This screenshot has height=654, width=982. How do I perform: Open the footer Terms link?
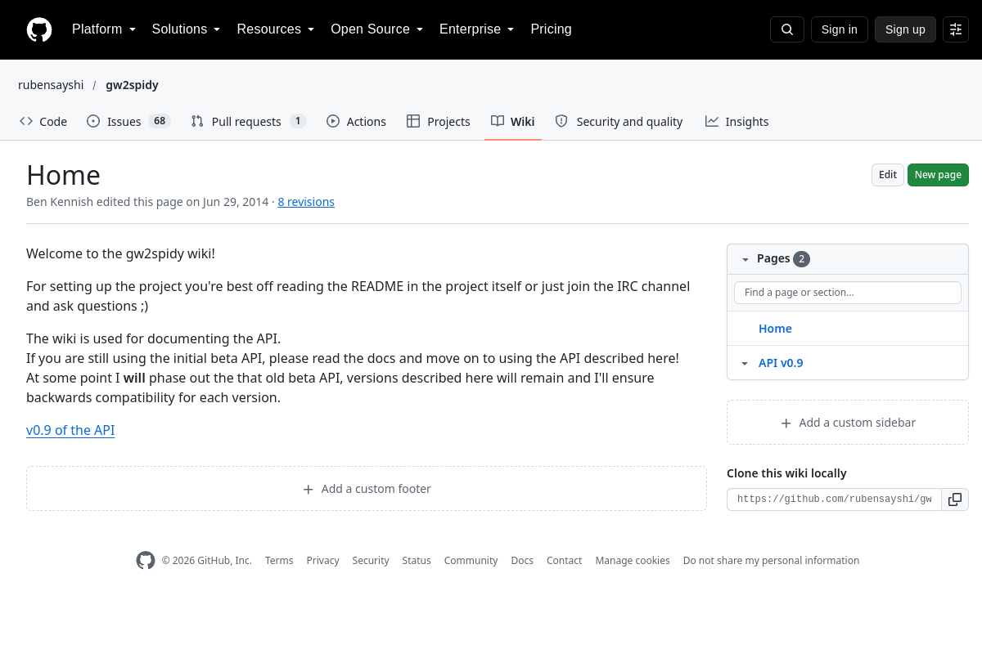tap(279, 561)
